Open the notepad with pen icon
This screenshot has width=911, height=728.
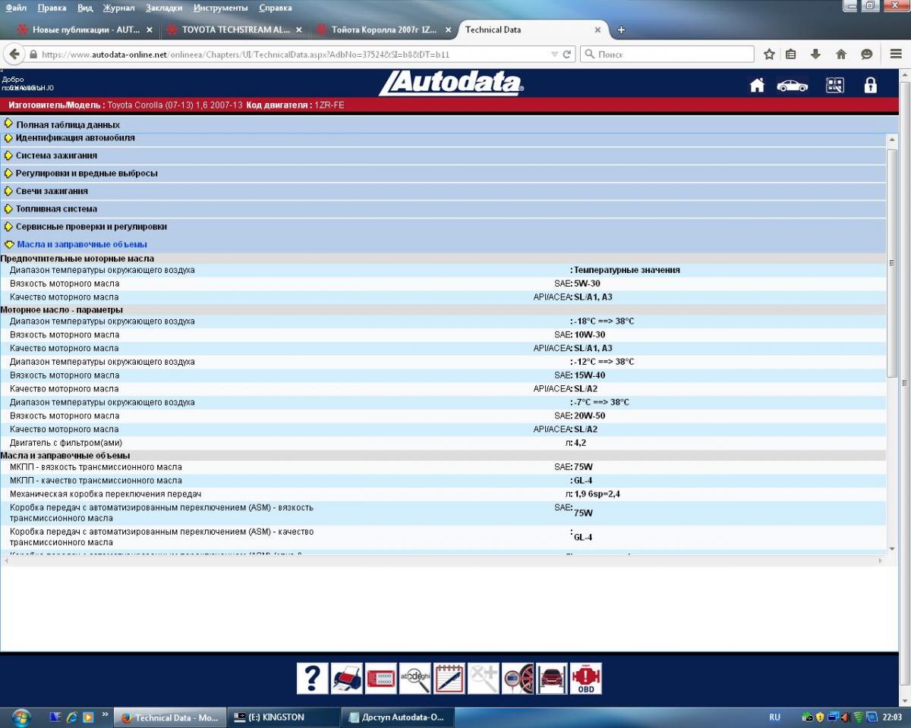[x=449, y=679]
